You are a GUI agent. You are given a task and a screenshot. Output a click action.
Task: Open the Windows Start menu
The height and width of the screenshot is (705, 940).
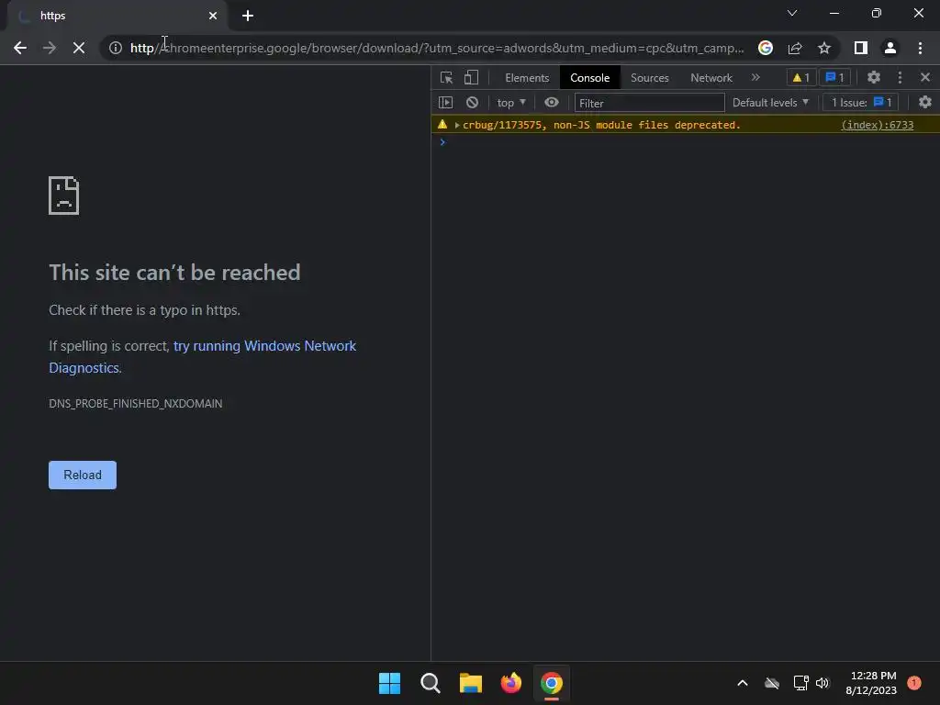(x=389, y=683)
